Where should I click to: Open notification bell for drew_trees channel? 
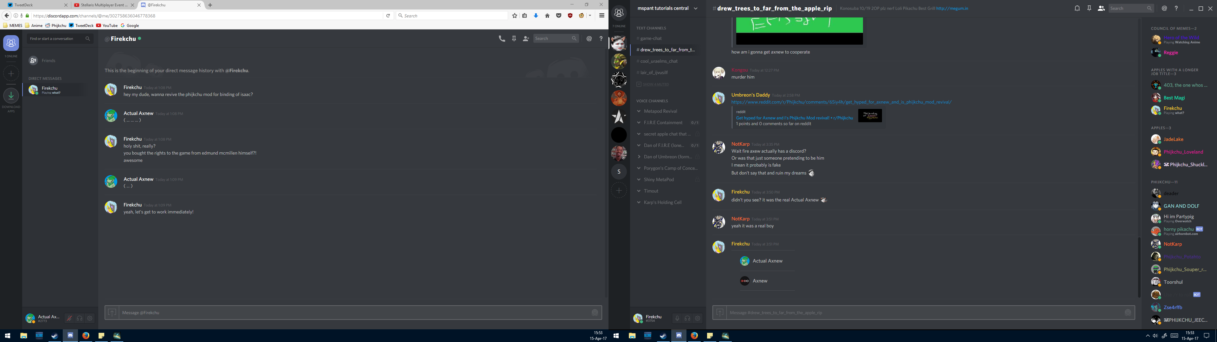[1077, 8]
